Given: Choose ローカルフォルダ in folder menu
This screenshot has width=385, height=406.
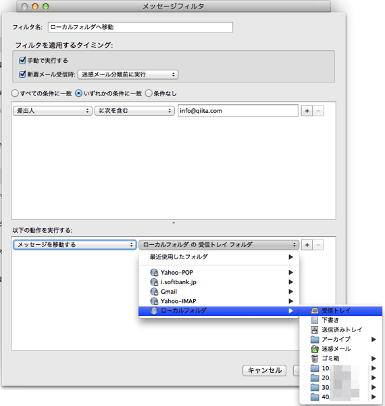Looking at the screenshot, I should click(219, 311).
